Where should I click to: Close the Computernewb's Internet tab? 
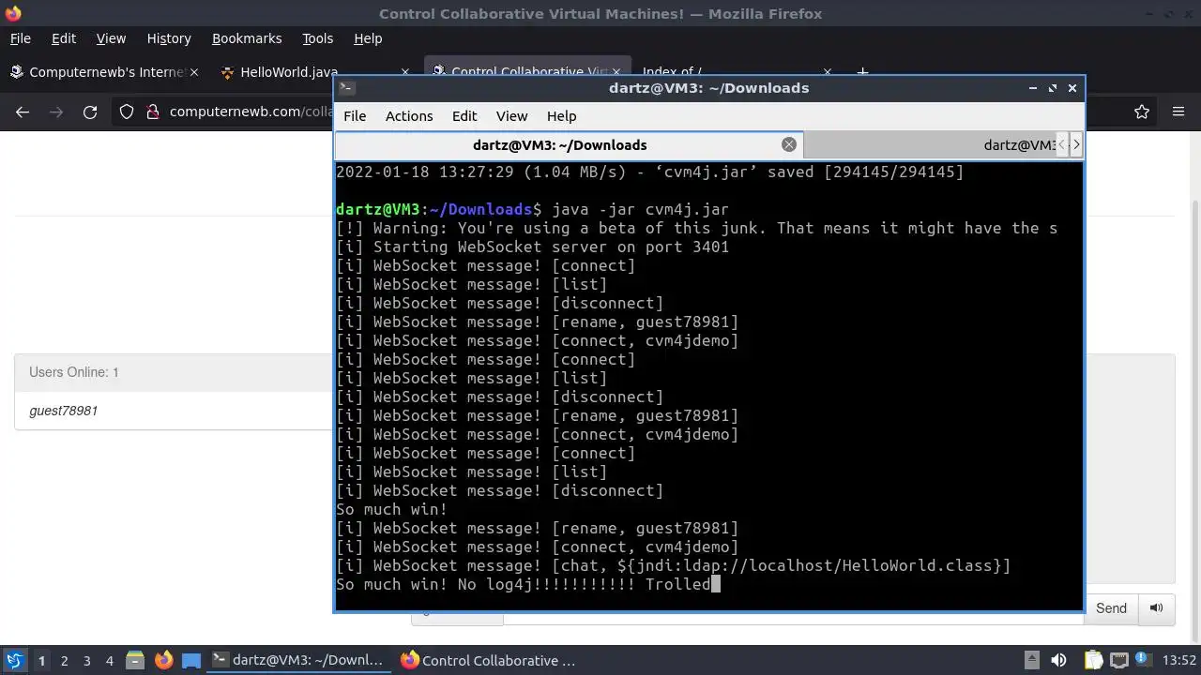[x=194, y=72]
